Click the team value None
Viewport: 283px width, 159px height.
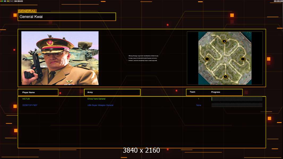coord(199,105)
